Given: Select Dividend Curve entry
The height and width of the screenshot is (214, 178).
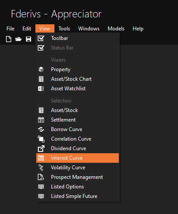Looking at the screenshot, I should click(77, 148).
